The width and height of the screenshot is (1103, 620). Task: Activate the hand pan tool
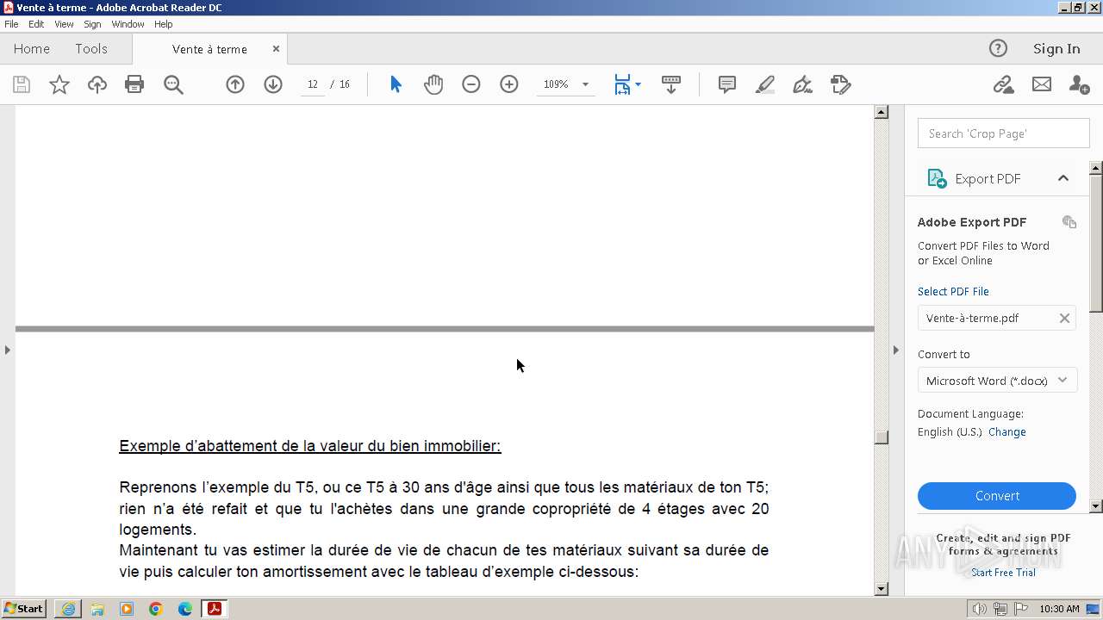(433, 84)
